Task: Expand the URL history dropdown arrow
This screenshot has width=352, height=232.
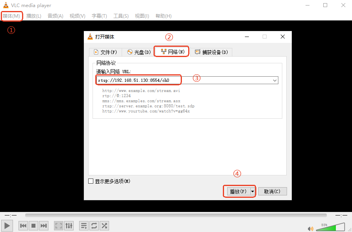Action: point(275,80)
